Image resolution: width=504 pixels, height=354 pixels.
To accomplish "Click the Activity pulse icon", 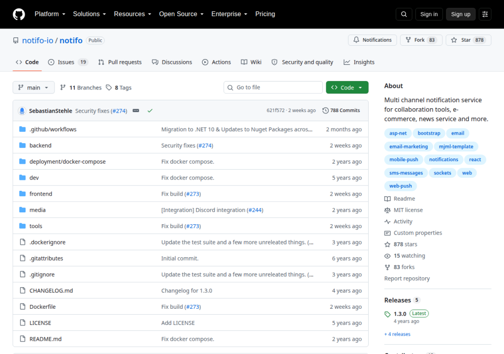I will tap(387, 221).
